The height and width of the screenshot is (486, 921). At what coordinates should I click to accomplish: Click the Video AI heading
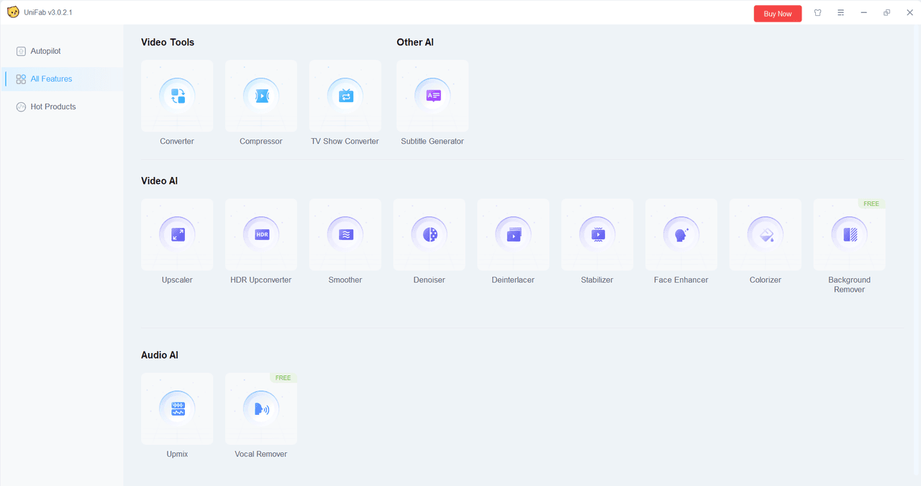160,181
